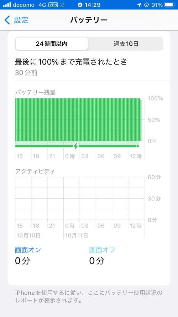Tap the 10月11日 date label
Viewport: 178px width, 317px height.
(x=76, y=235)
